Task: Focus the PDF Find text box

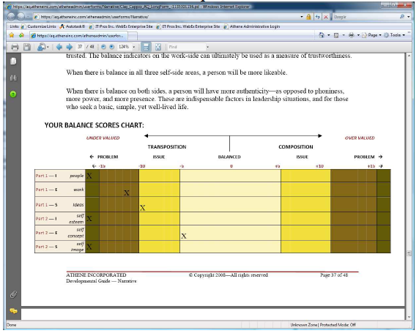Action: tap(186, 47)
